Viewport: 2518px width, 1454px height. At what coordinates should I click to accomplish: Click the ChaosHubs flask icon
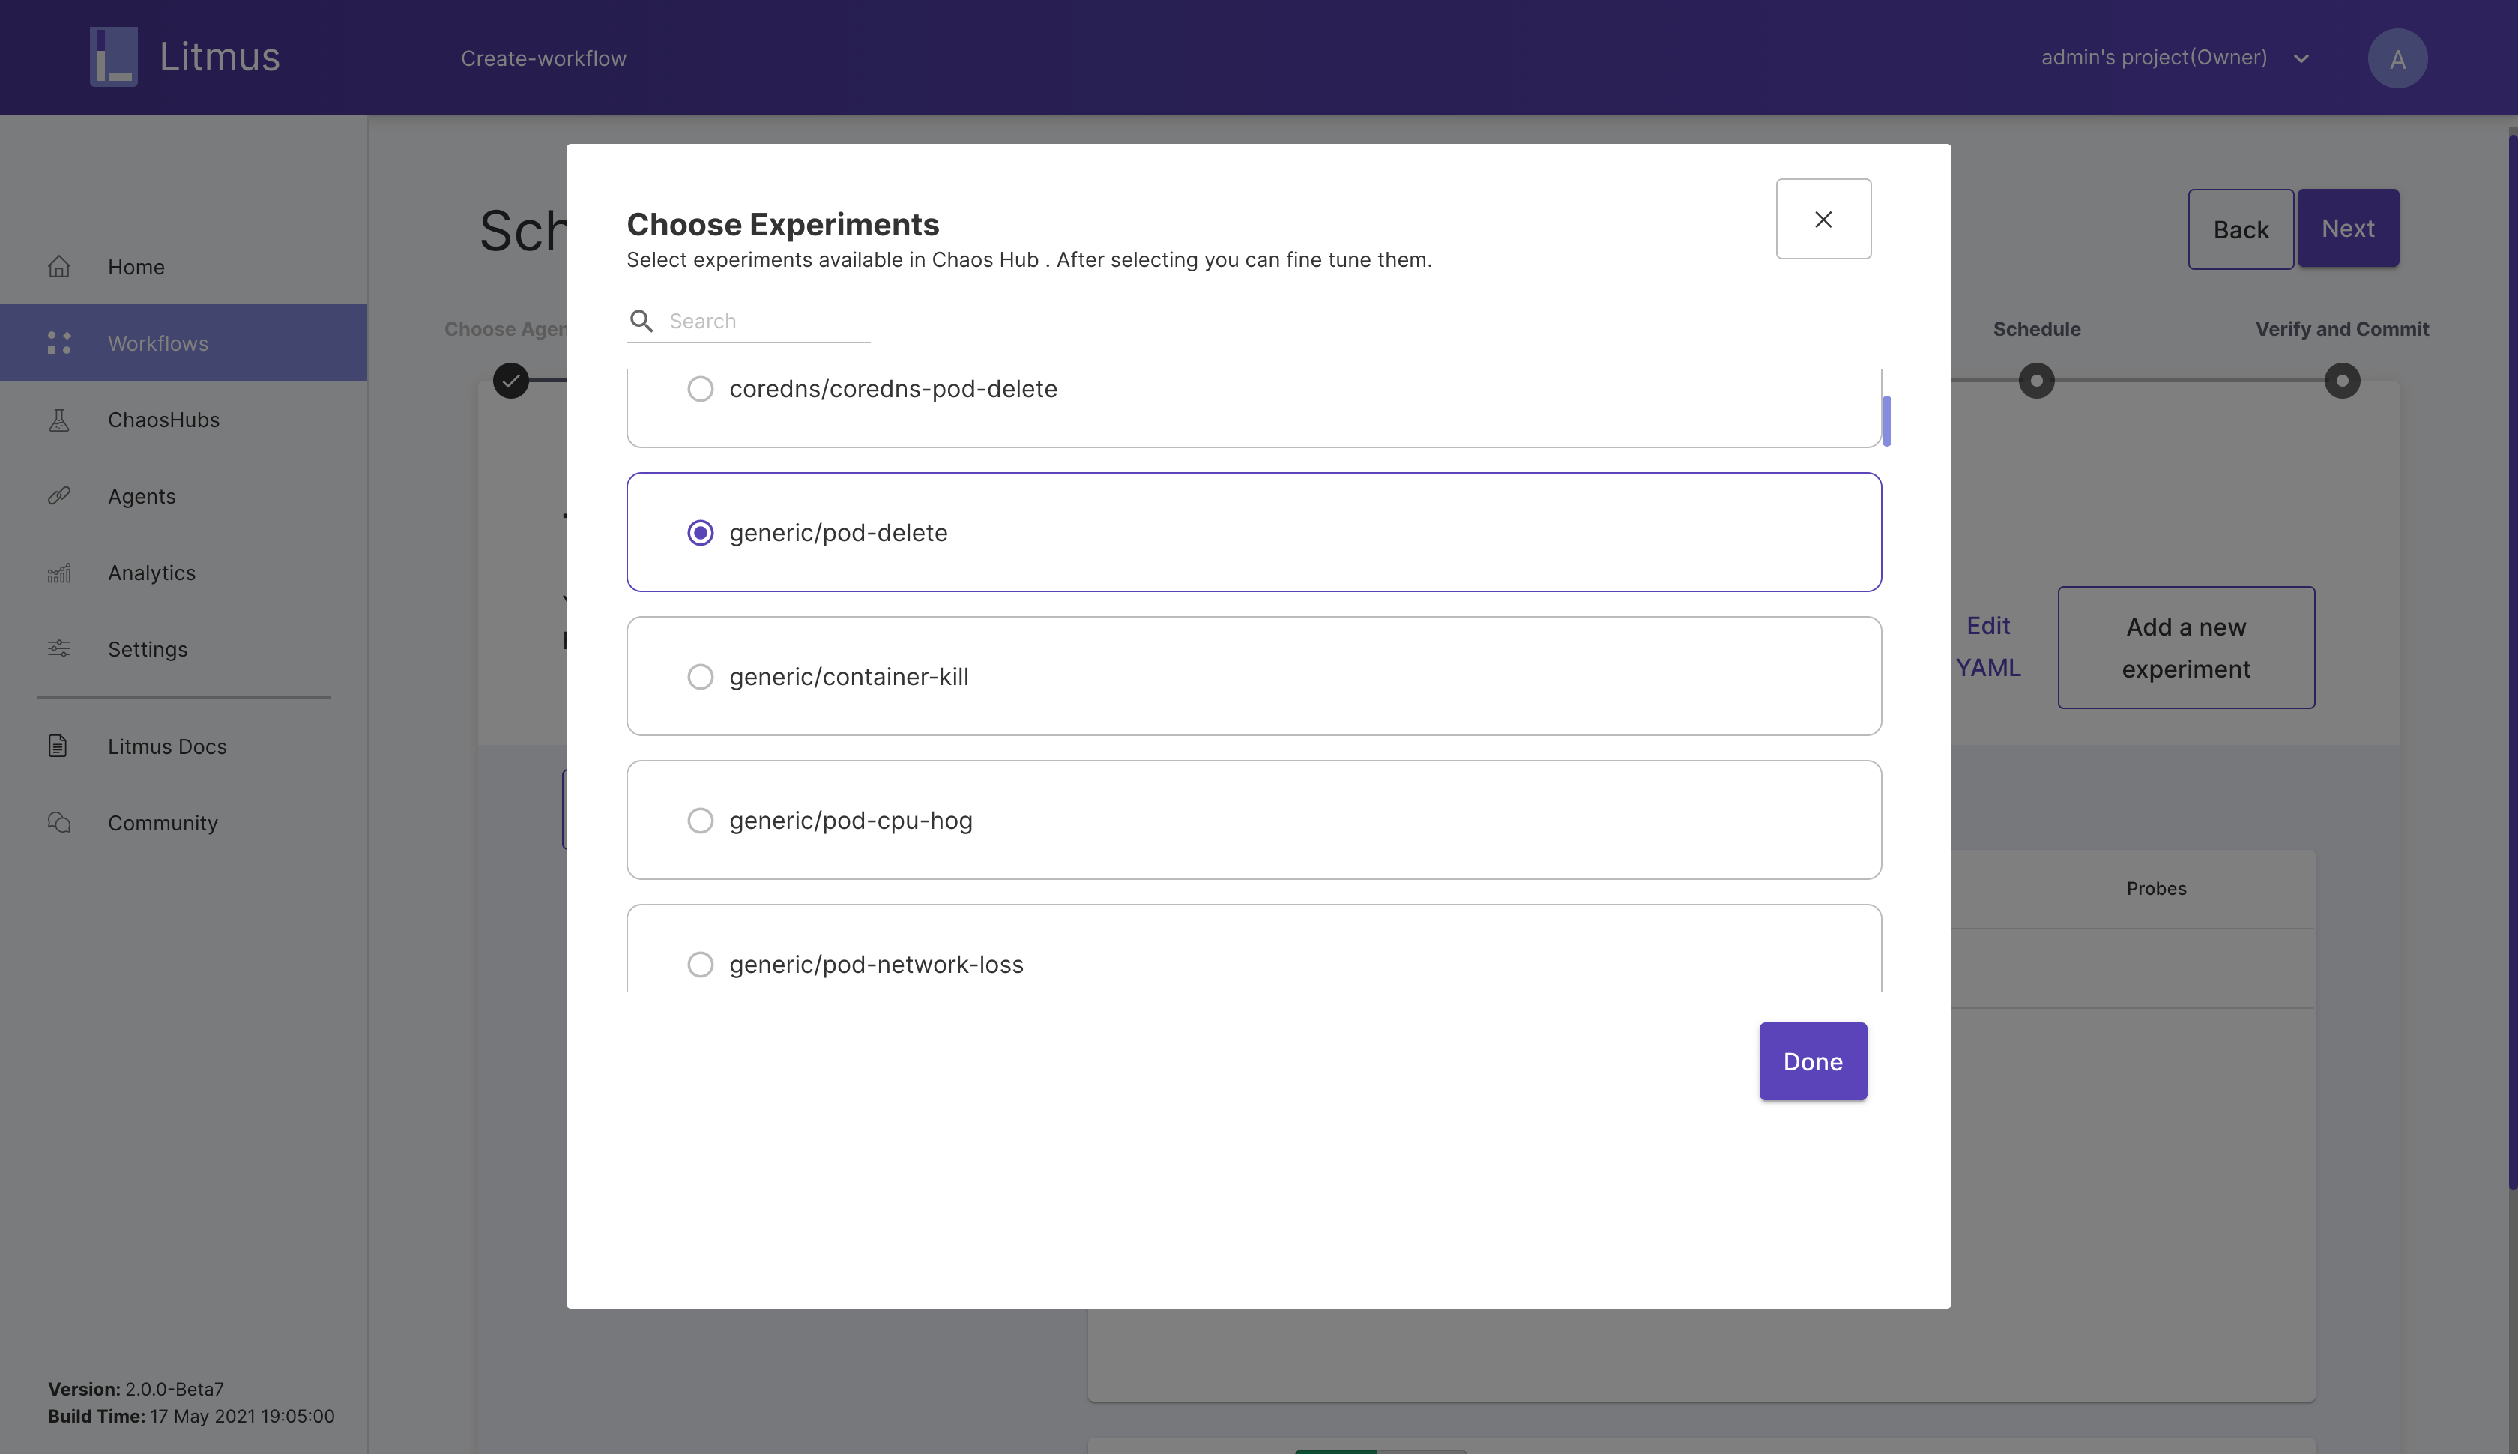click(60, 420)
